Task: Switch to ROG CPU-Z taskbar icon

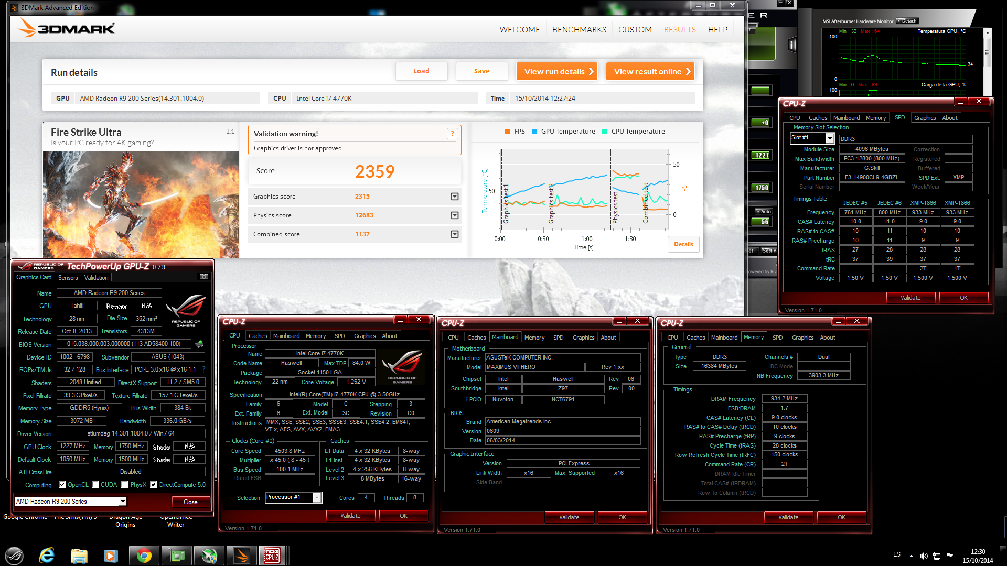Action: [272, 556]
